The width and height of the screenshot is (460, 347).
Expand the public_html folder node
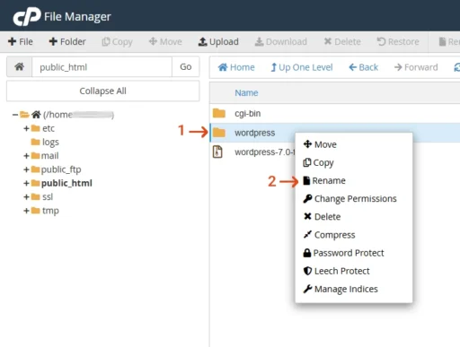click(26, 183)
